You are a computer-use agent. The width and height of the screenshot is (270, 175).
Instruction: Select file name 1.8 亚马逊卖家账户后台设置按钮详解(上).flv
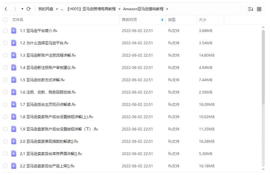pyautogui.click(x=57, y=117)
